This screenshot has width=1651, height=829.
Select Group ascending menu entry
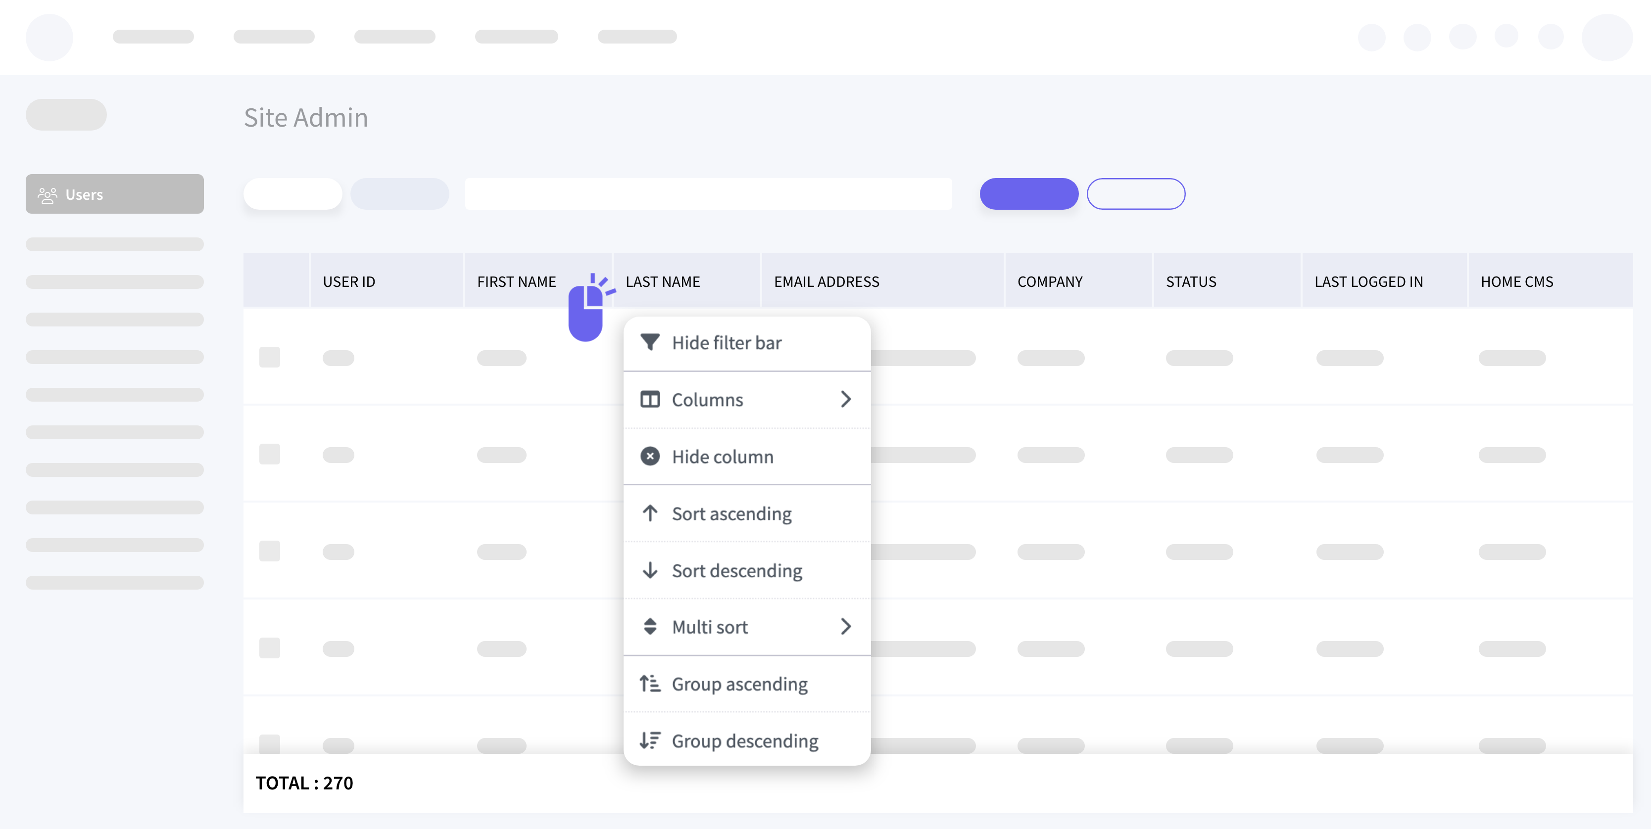739,684
